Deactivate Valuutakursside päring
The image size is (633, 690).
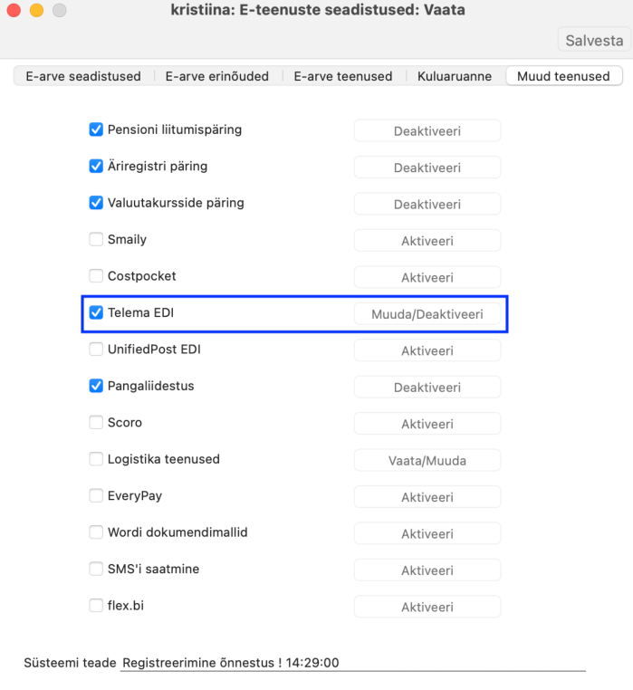(x=427, y=204)
